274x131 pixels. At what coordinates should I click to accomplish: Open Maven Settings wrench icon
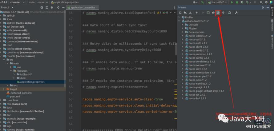[236, 13]
